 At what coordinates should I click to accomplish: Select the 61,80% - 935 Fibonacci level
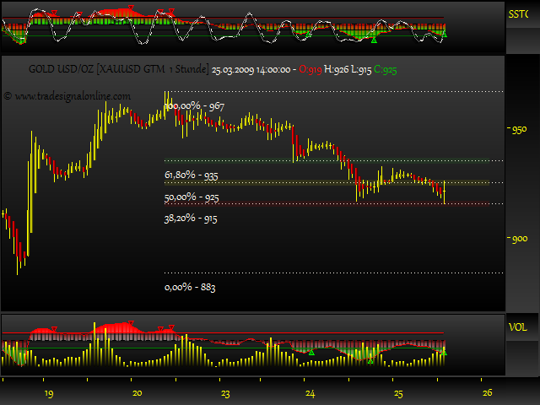tap(192, 175)
